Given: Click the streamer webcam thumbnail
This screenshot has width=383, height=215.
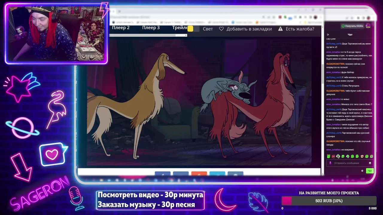Looking at the screenshot, I should point(56,33).
